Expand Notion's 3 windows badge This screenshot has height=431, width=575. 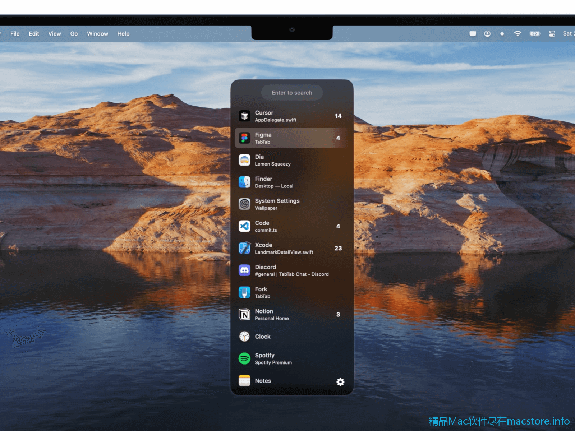[338, 315]
